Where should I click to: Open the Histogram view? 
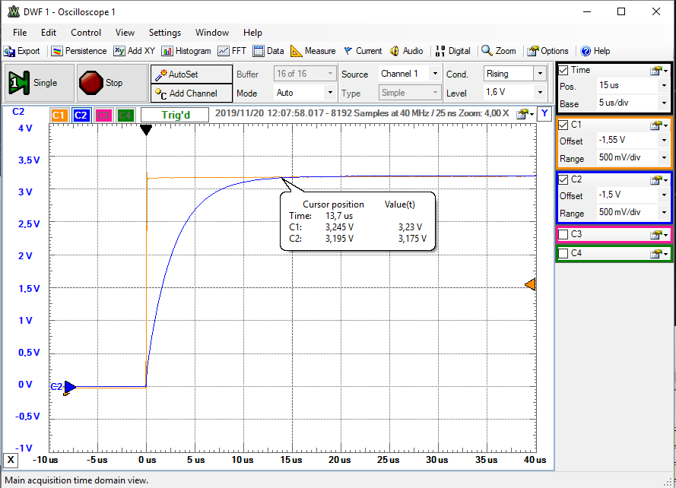tap(186, 51)
